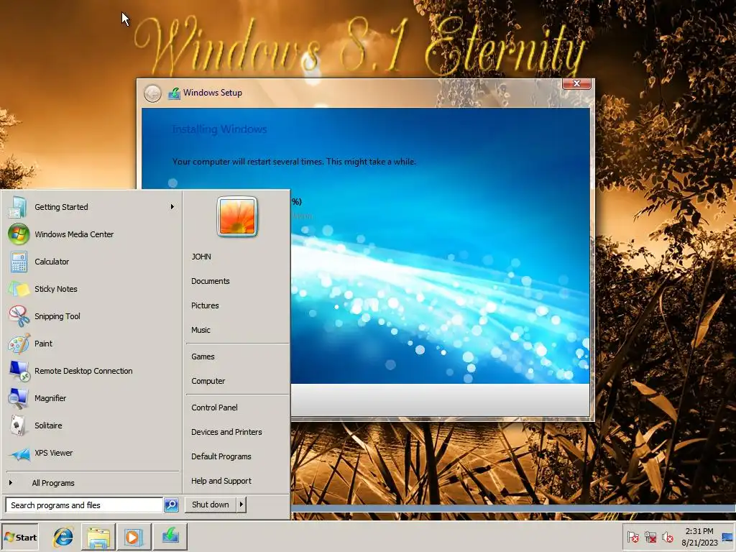
Task: Select the Windows Media Center label
Action: [x=74, y=234]
